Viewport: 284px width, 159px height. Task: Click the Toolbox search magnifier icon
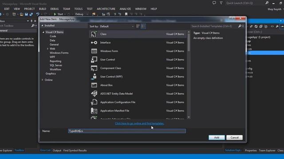click(33, 26)
